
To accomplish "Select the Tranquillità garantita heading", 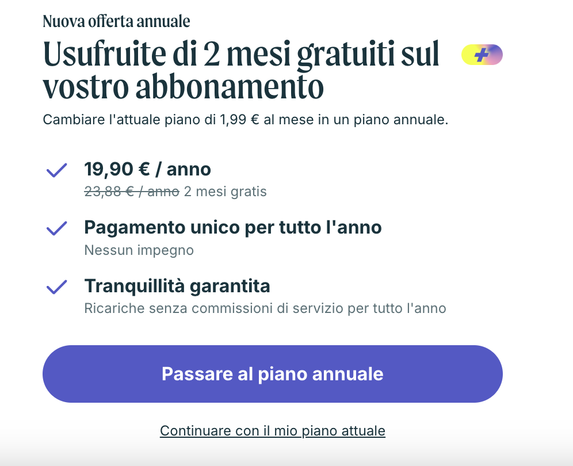I will pos(177,285).
